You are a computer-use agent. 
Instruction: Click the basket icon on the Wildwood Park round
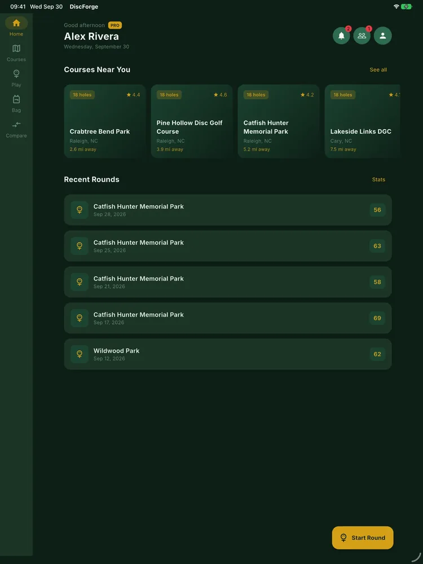pyautogui.click(x=80, y=354)
